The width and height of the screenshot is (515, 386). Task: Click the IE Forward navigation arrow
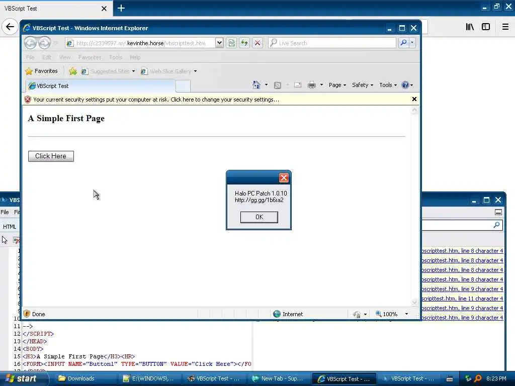pyautogui.click(x=44, y=43)
